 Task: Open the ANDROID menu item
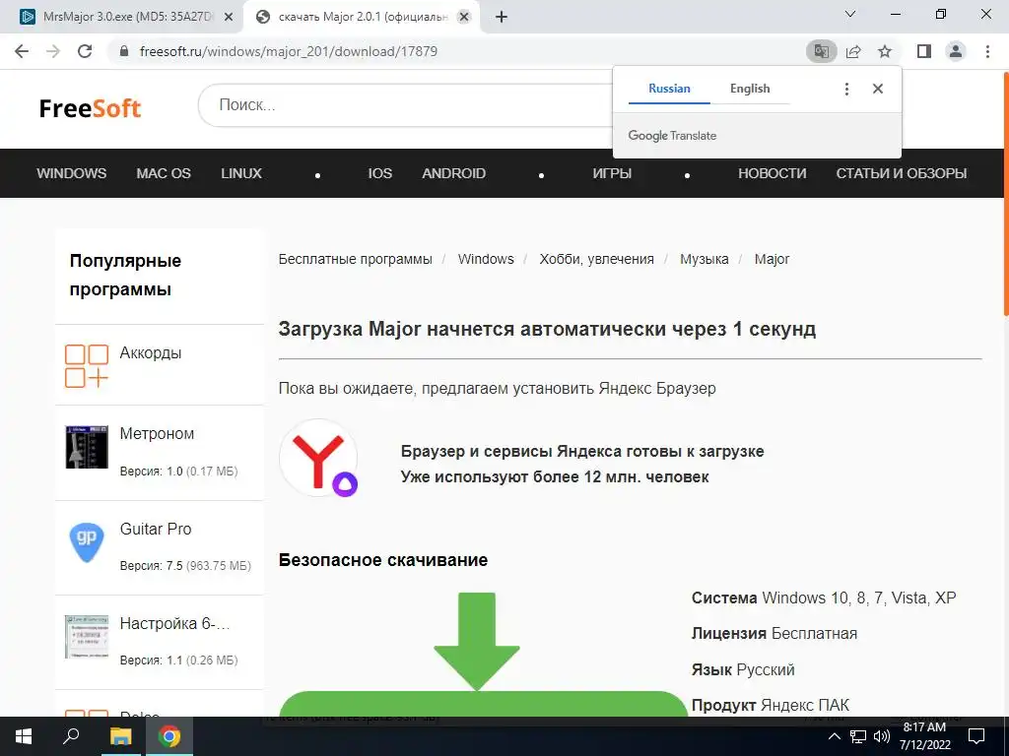coord(453,173)
